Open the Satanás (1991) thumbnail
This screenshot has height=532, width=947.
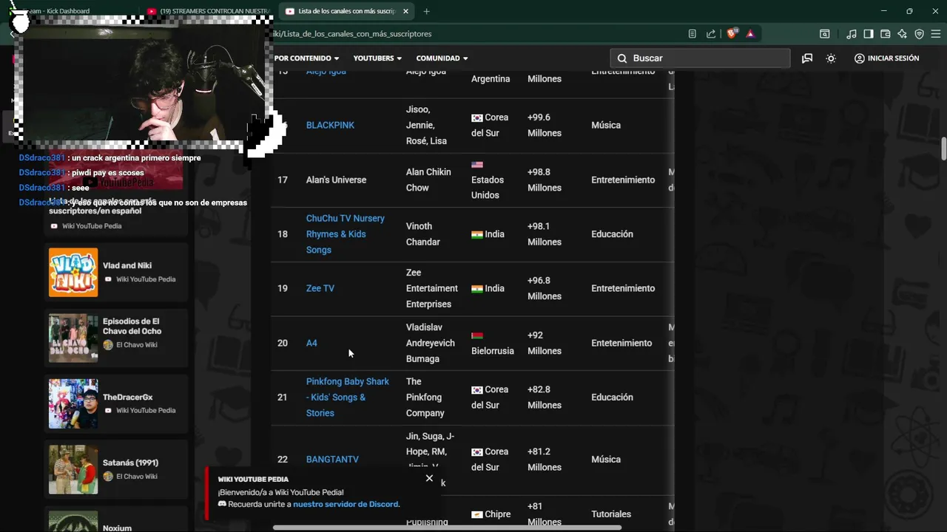click(73, 469)
